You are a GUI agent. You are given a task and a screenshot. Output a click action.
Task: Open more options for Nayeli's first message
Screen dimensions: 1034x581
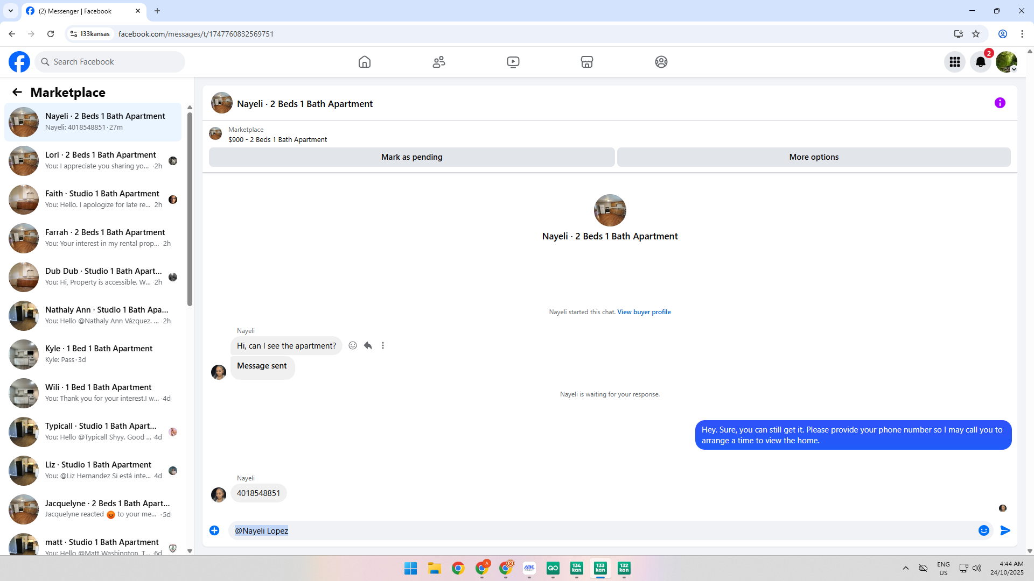pyautogui.click(x=383, y=345)
